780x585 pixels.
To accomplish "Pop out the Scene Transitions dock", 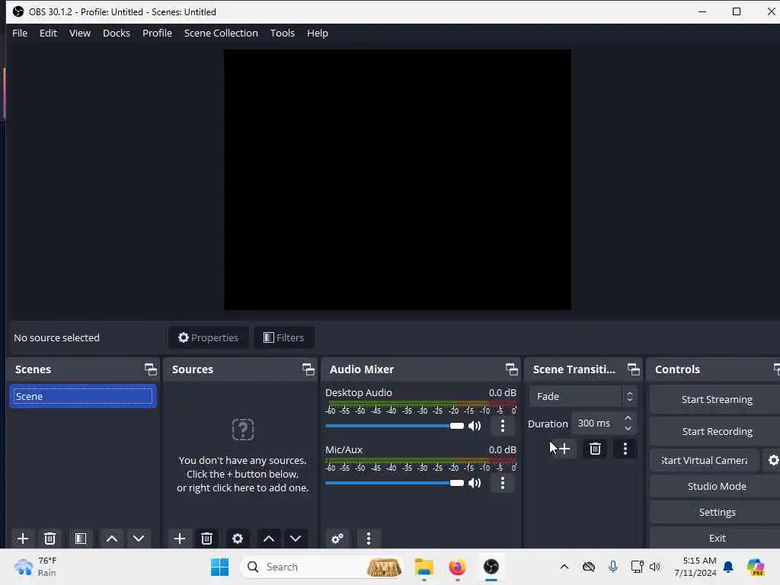I will 633,369.
